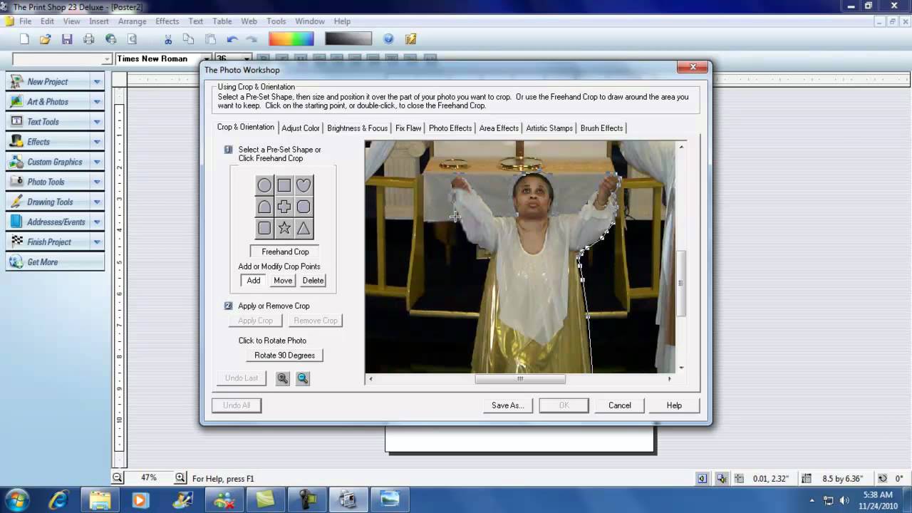
Task: Click the New document toolbar icon
Action: [x=25, y=39]
